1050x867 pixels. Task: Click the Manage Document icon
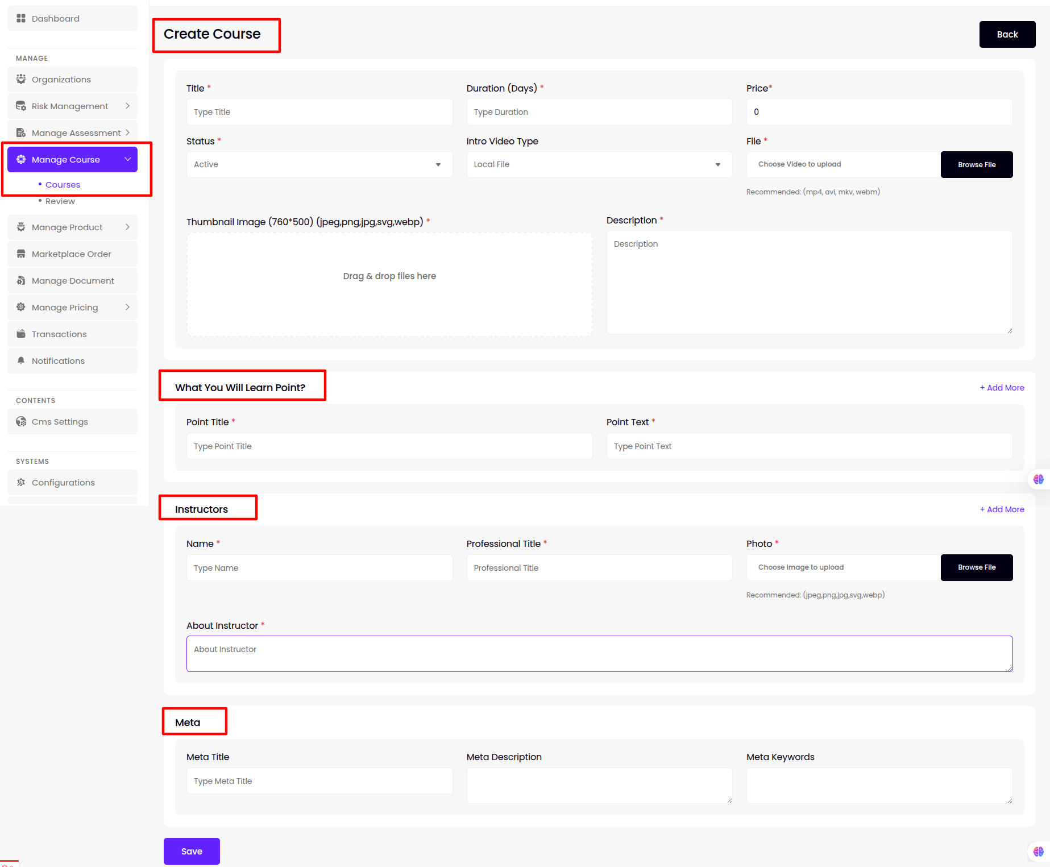21,281
